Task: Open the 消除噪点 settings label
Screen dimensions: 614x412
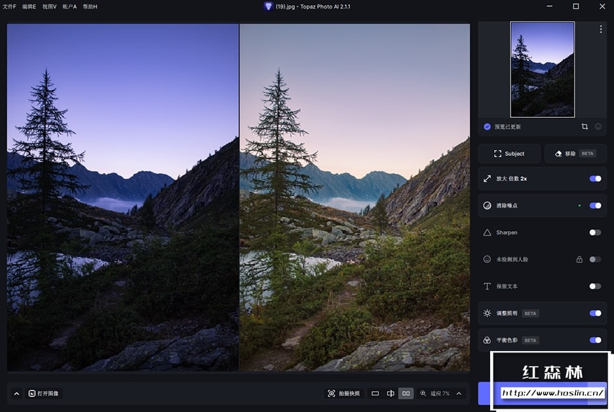Action: tap(507, 206)
